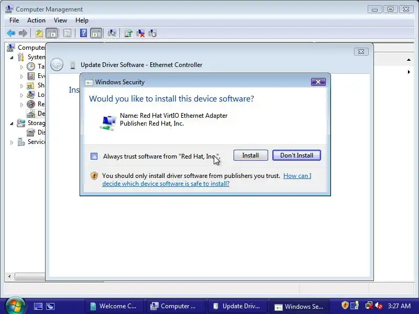The width and height of the screenshot is (419, 314).
Task: Close the Update Driver Software window
Action: pos(361,51)
